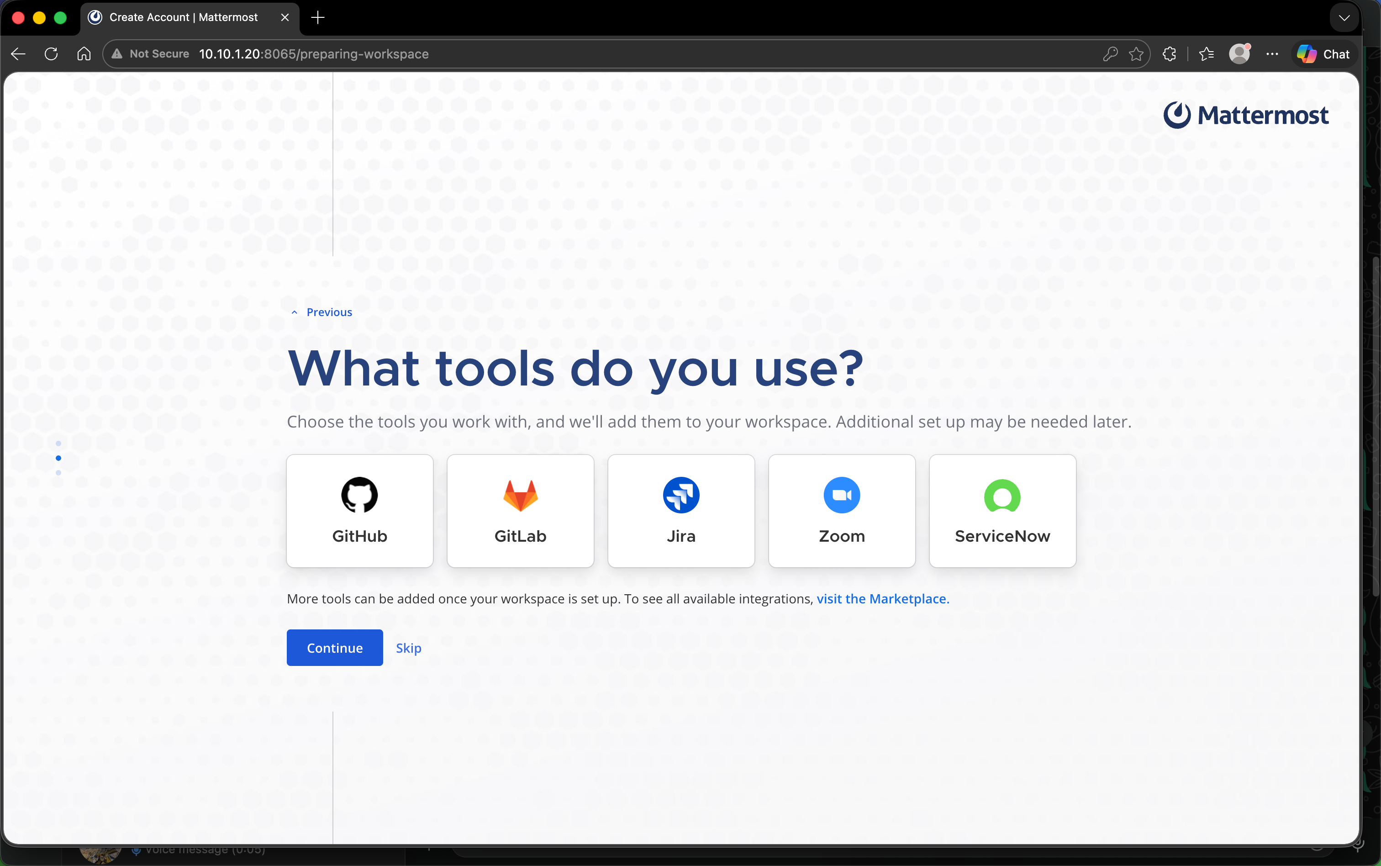Click the Continue button
The width and height of the screenshot is (1381, 866).
335,648
